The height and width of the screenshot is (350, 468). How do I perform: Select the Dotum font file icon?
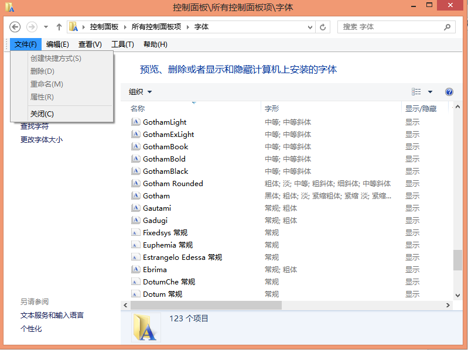pyautogui.click(x=135, y=294)
